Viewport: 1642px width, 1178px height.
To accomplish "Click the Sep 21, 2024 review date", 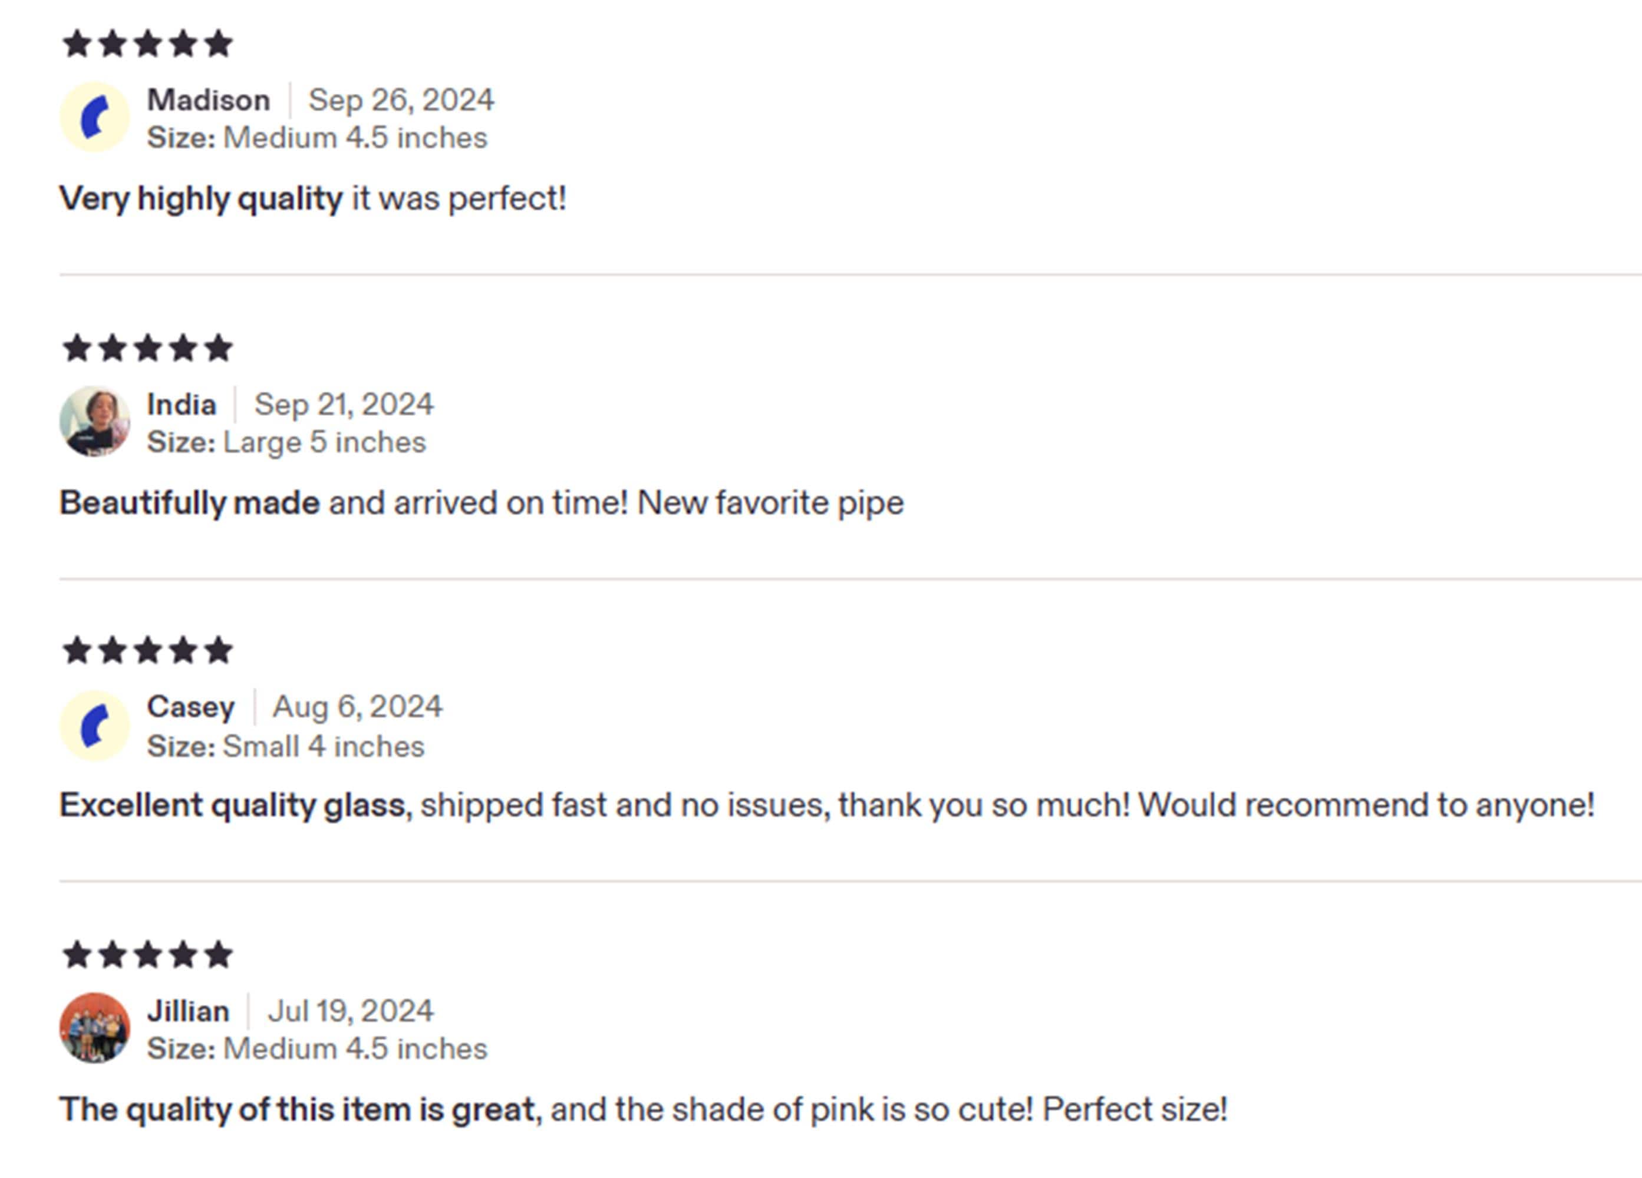I will 344,405.
